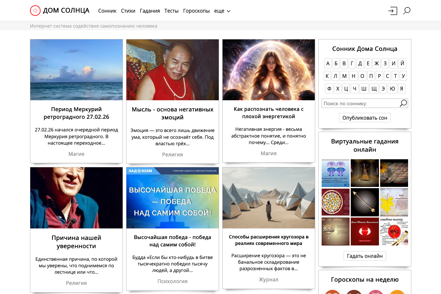Select letter П in dream-book alphabet

[371, 76]
